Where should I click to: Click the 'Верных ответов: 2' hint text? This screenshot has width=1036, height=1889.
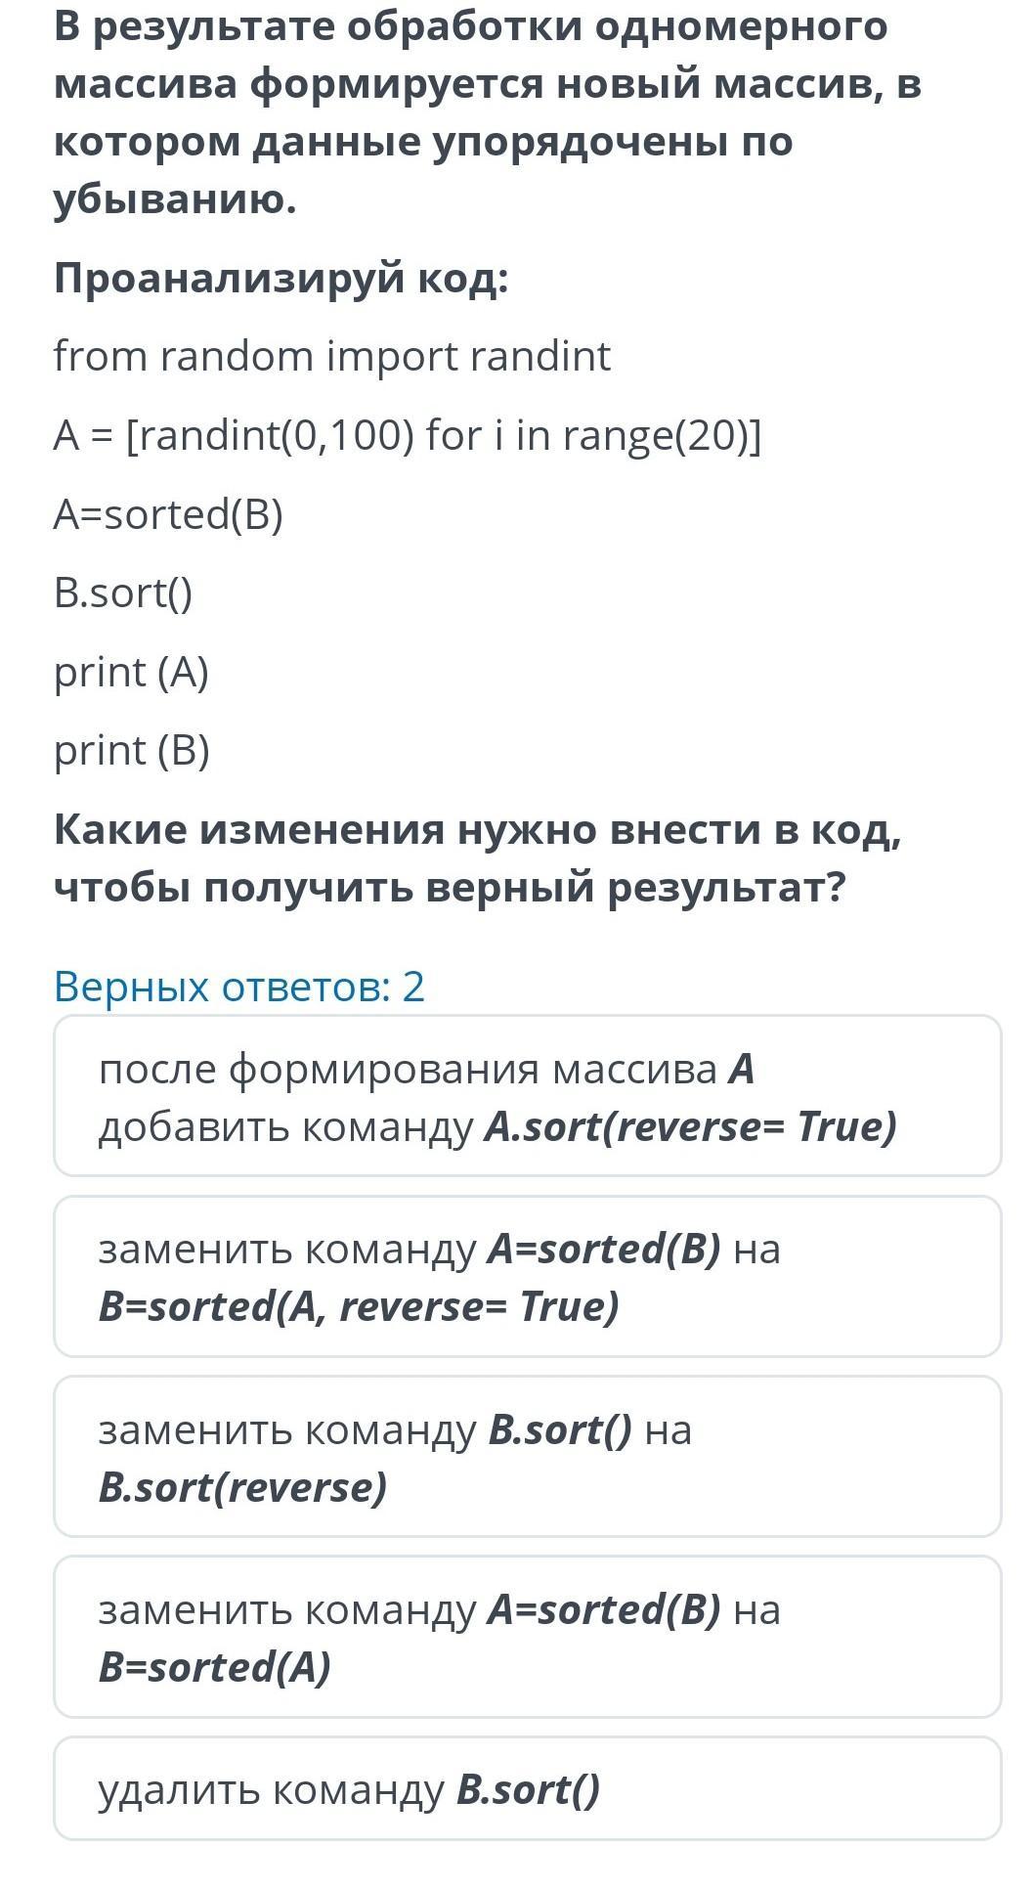point(239,986)
